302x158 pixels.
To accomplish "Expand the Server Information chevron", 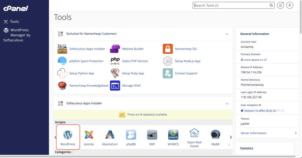I will click(x=296, y=133).
